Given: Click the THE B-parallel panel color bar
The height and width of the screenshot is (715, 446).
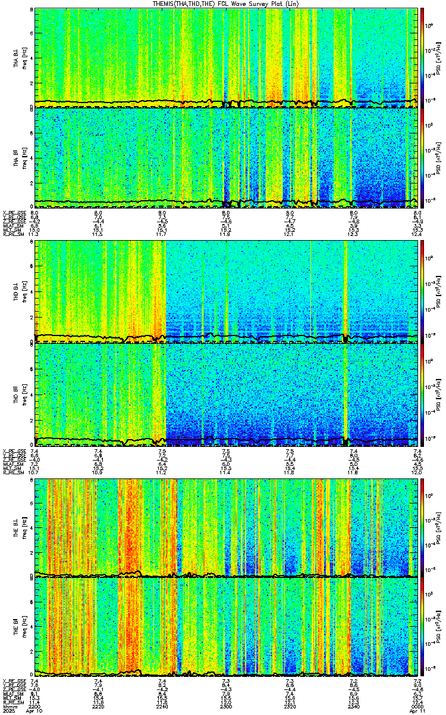Looking at the screenshot, I should pyautogui.click(x=422, y=626).
